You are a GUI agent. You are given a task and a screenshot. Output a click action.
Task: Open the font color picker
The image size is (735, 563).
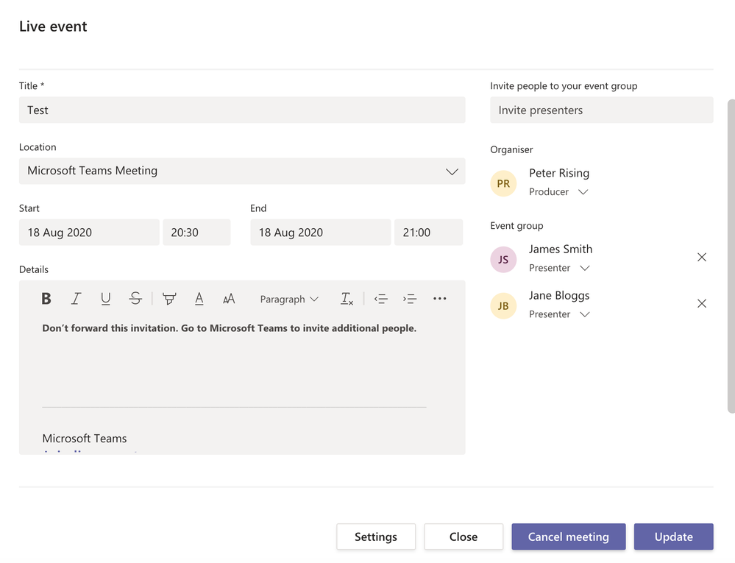(199, 299)
